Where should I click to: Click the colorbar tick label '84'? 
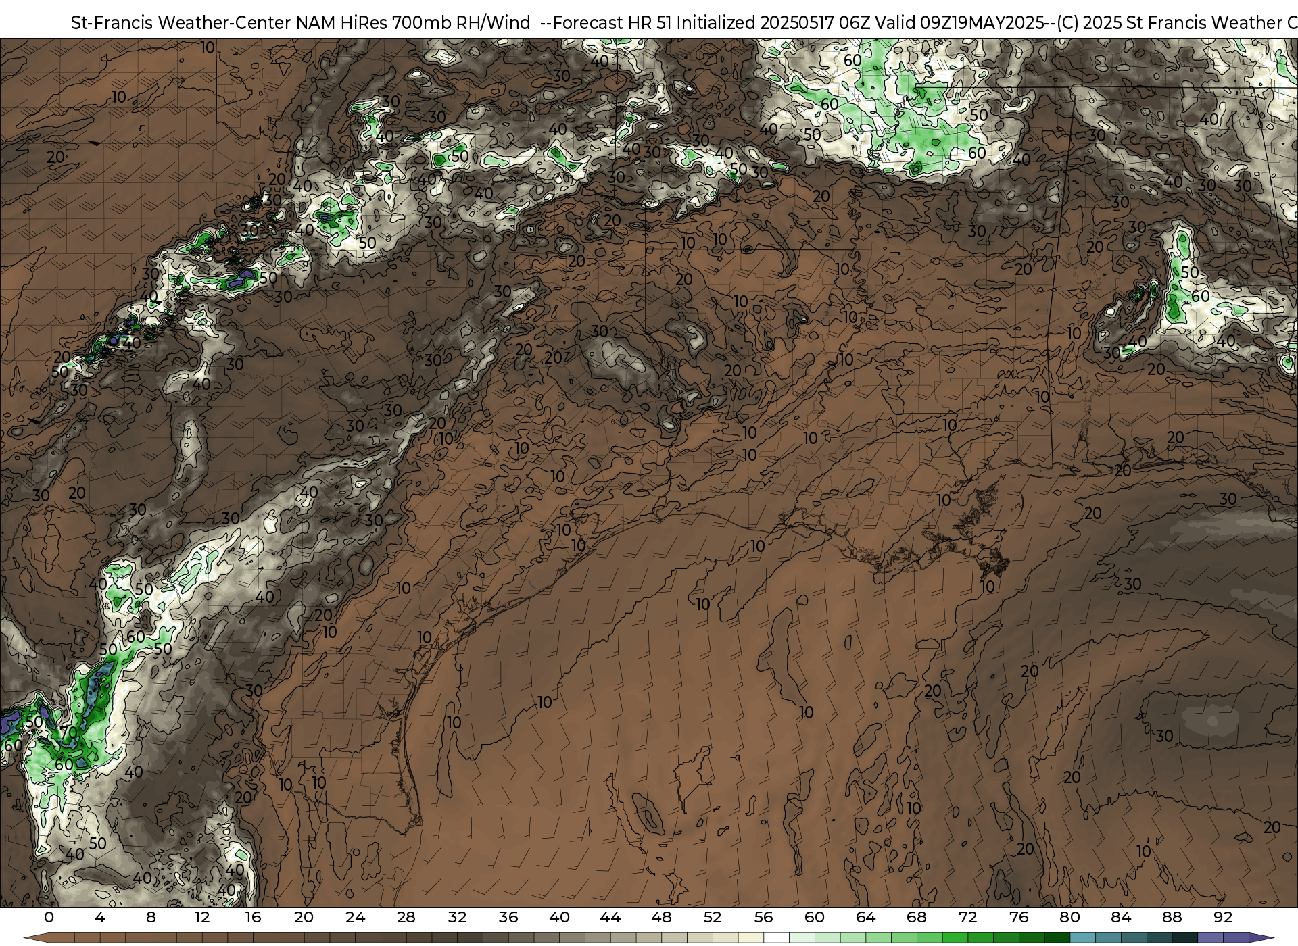(1121, 918)
